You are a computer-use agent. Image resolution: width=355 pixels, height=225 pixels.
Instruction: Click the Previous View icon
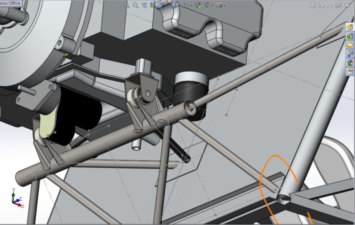pyautogui.click(x=144, y=5)
